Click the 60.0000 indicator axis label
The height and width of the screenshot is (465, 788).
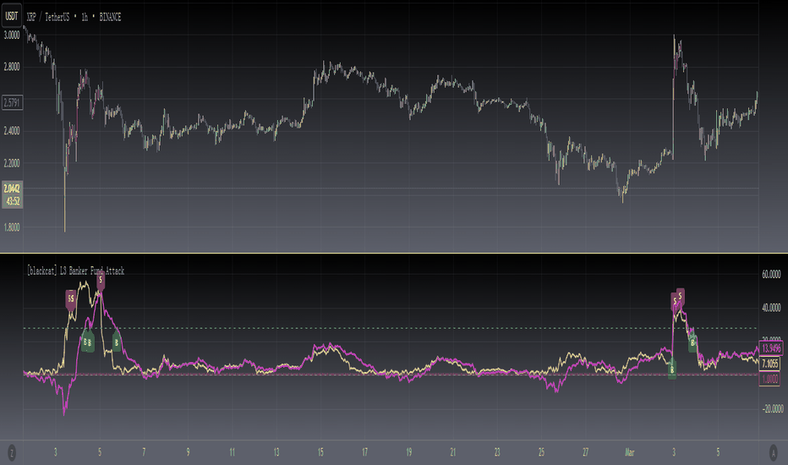click(x=771, y=274)
